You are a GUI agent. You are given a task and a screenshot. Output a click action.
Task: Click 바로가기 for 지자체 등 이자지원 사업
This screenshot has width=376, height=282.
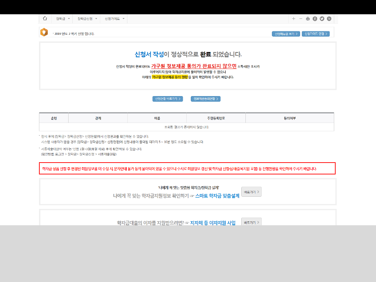point(251,222)
